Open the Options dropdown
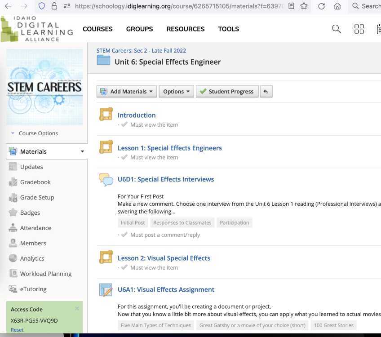Viewport: 381px width, 337px height. click(176, 91)
